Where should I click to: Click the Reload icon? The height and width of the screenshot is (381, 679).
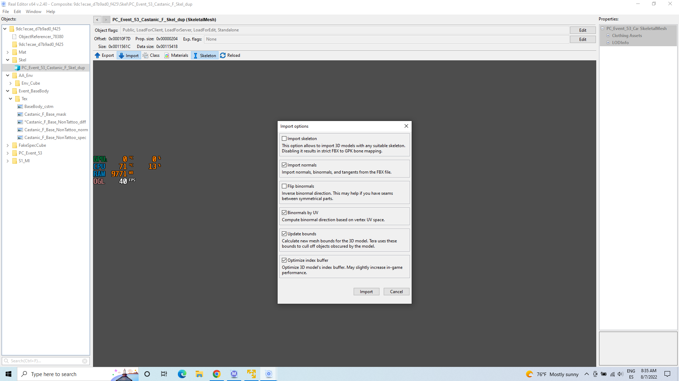(x=223, y=55)
